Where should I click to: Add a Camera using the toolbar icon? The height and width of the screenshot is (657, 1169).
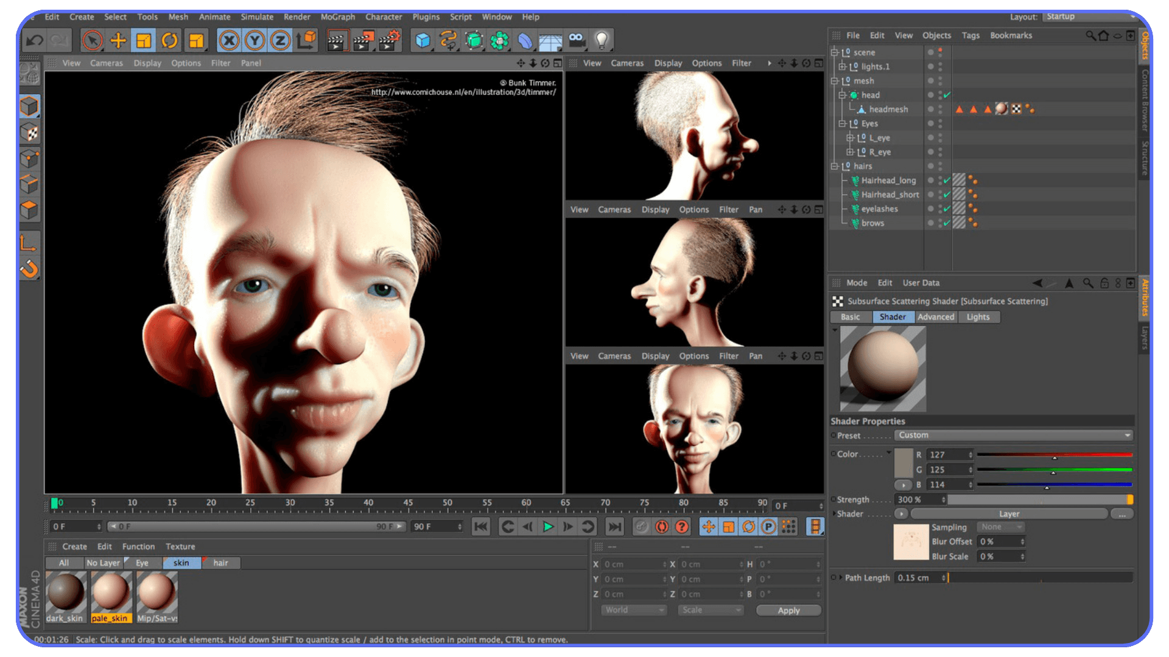coord(576,40)
